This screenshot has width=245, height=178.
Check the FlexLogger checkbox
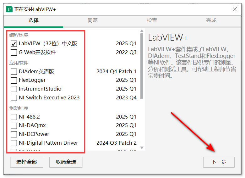14,80
